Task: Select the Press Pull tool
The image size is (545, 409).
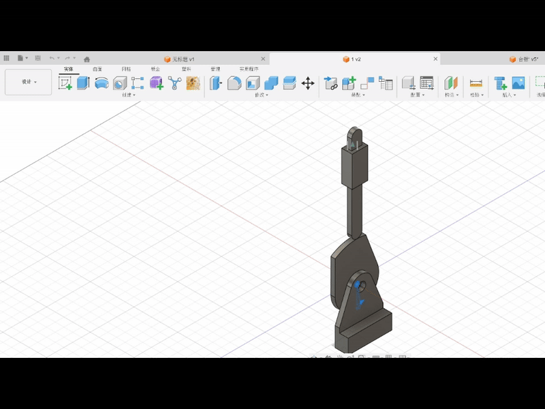Action: (216, 83)
